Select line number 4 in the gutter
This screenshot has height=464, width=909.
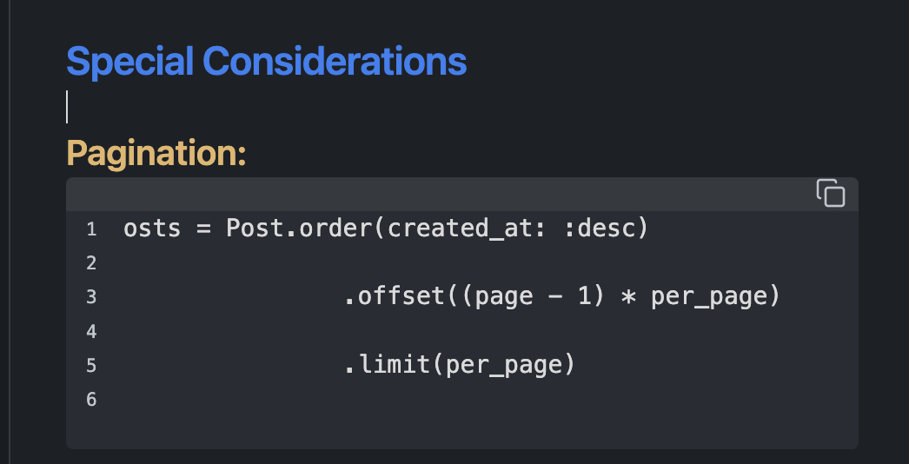tap(91, 331)
